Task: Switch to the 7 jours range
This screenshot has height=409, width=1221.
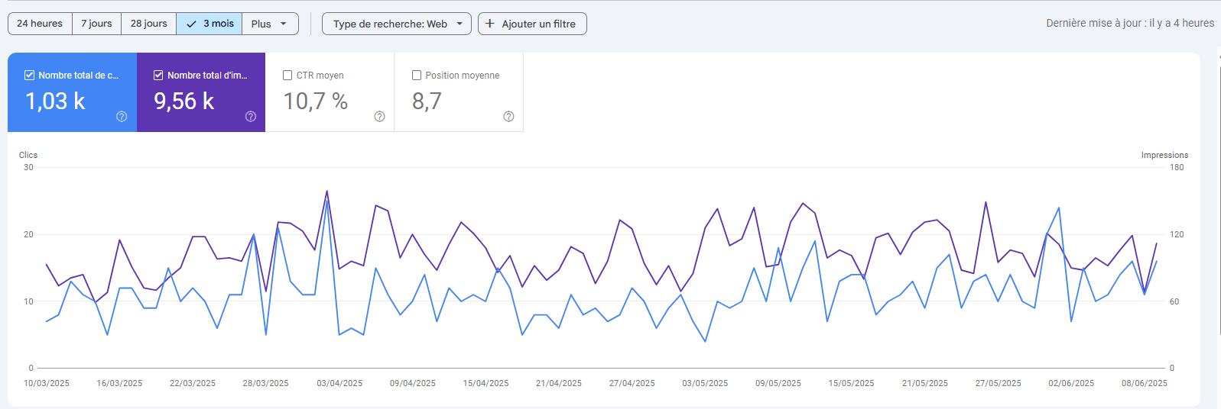Action: point(96,24)
